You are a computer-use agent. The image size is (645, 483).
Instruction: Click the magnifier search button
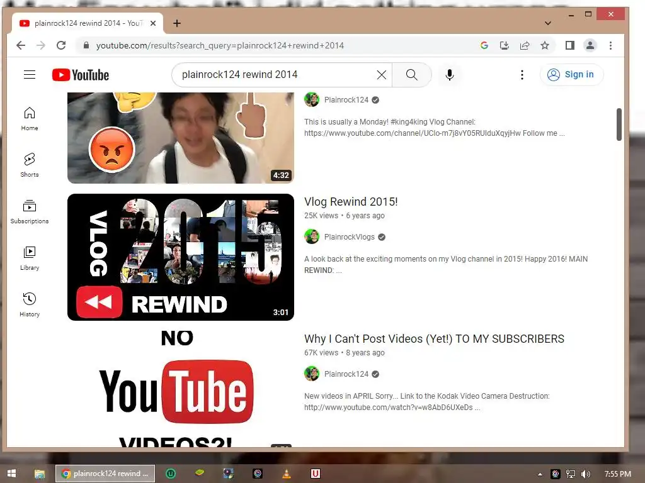click(412, 75)
